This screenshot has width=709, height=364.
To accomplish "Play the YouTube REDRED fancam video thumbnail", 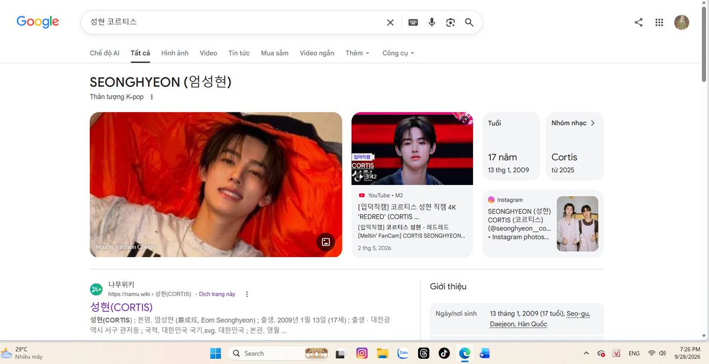I will click(412, 148).
